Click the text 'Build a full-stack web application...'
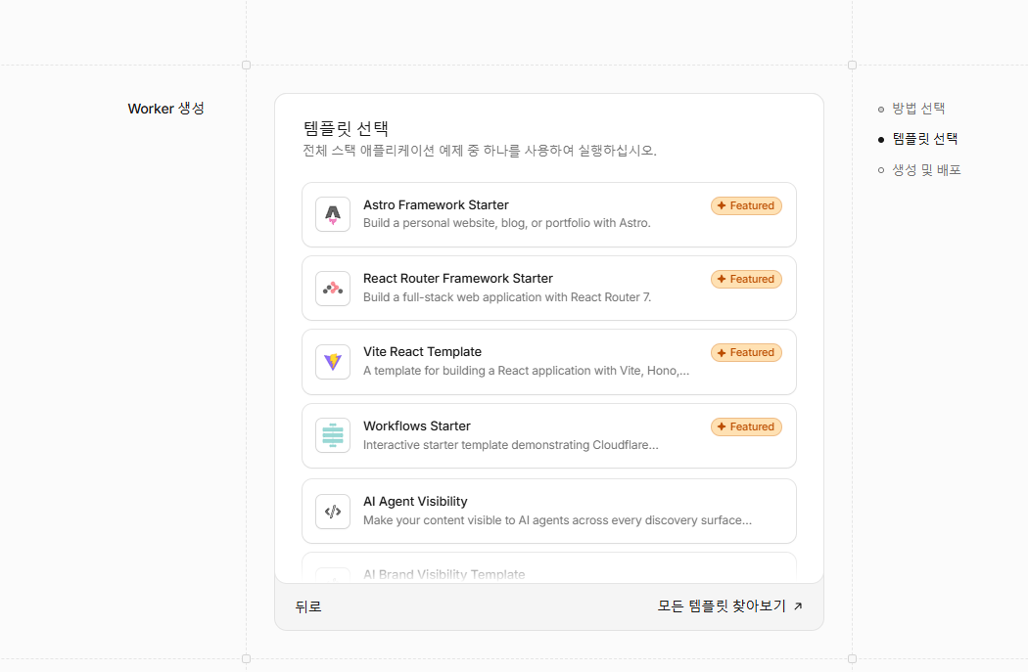1028x672 pixels. pos(507,297)
